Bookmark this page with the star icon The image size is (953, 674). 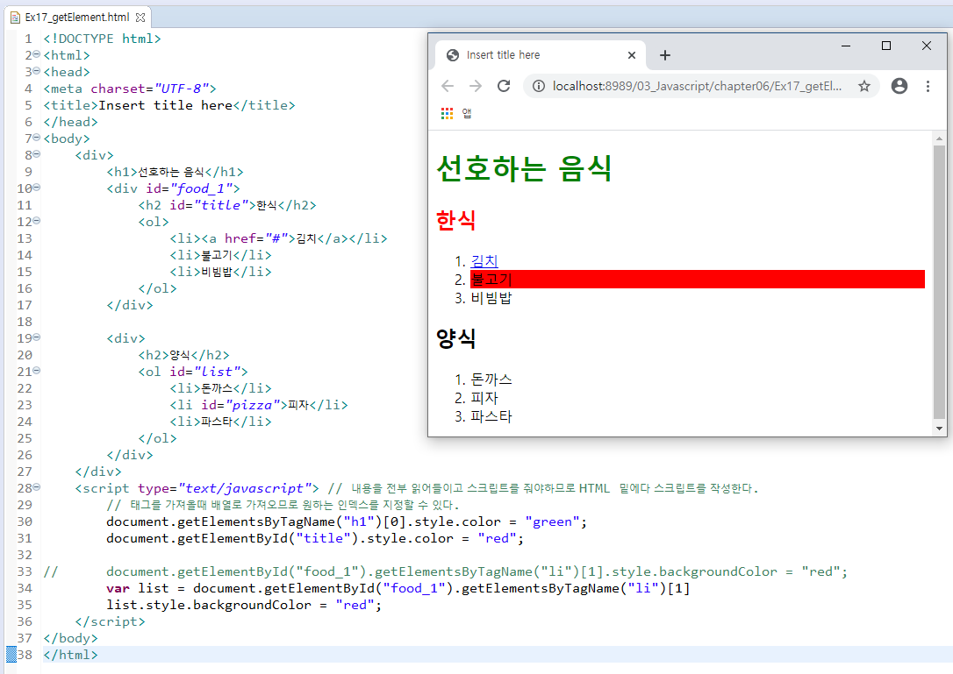tap(864, 86)
